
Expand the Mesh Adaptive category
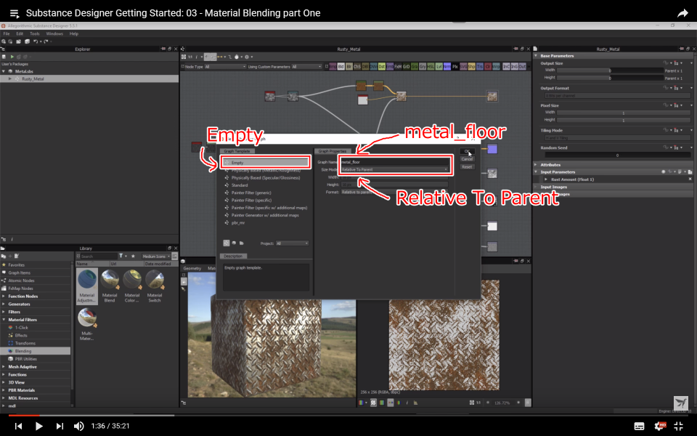click(x=4, y=367)
